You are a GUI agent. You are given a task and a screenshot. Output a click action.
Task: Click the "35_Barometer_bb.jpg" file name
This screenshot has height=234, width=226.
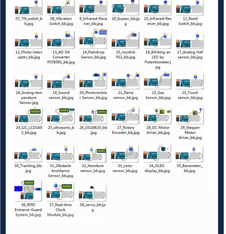(189, 168)
